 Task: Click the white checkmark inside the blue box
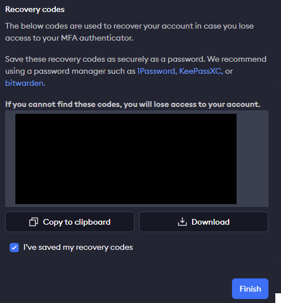coord(14,248)
